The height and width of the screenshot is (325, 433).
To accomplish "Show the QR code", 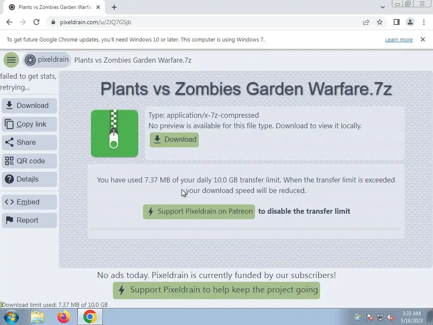I will coord(29,161).
